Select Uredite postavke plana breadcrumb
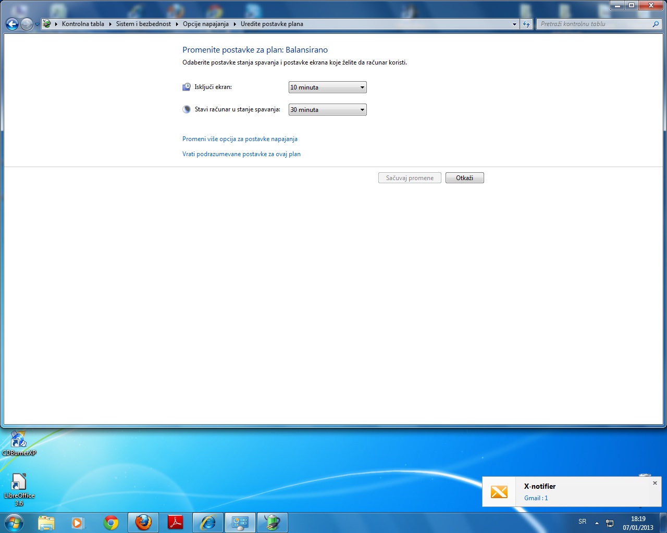This screenshot has height=533, width=667. 272,24
